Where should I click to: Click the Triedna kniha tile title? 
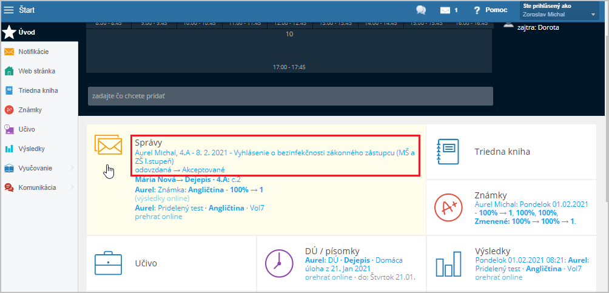click(x=502, y=152)
